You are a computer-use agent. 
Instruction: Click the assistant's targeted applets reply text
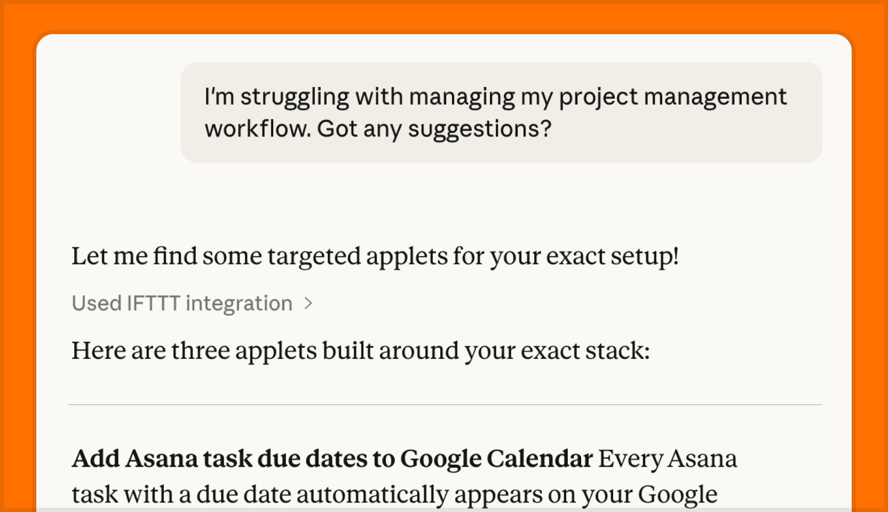pyautogui.click(x=374, y=256)
